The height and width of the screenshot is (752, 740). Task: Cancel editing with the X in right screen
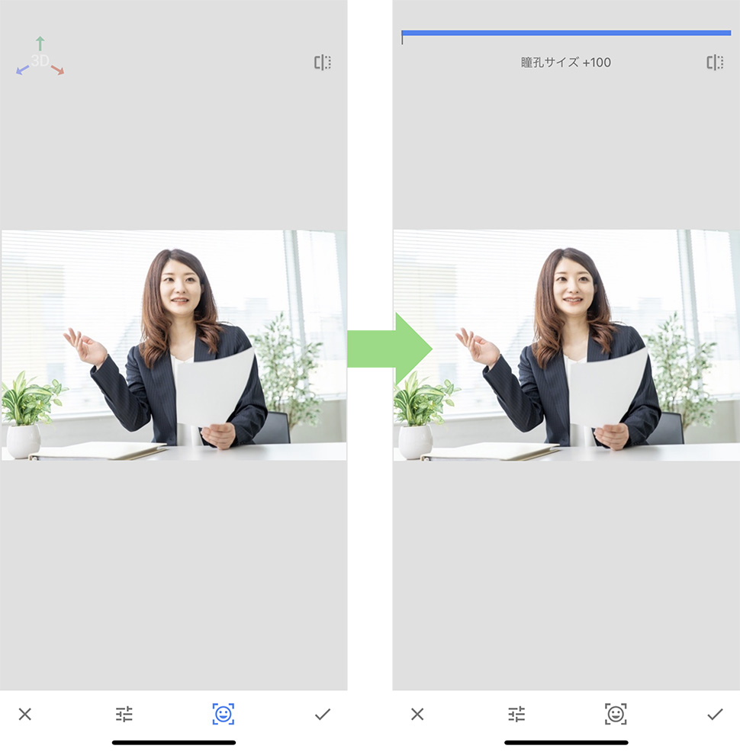(417, 714)
